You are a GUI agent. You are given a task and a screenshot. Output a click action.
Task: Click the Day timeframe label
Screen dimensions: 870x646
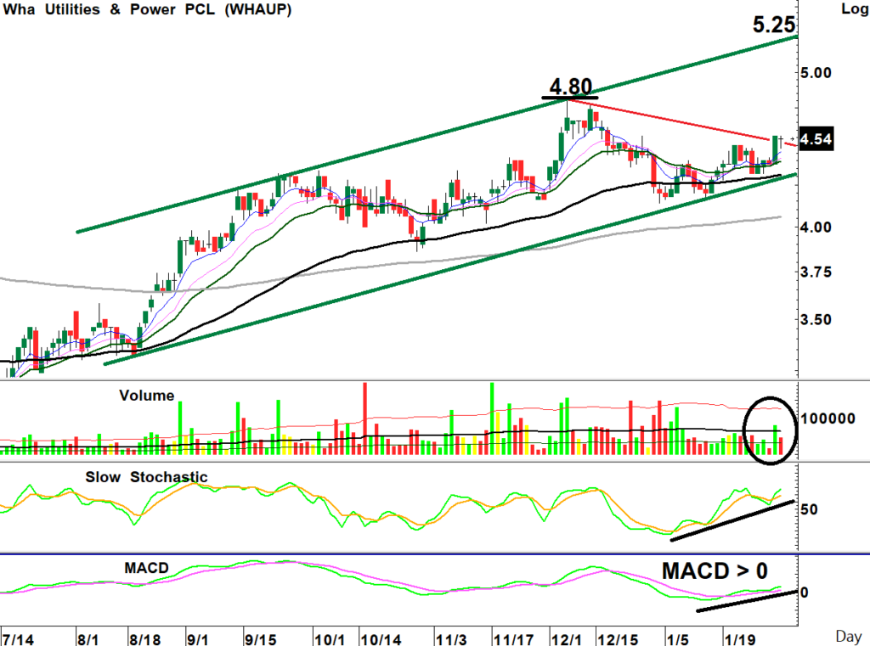tap(848, 635)
